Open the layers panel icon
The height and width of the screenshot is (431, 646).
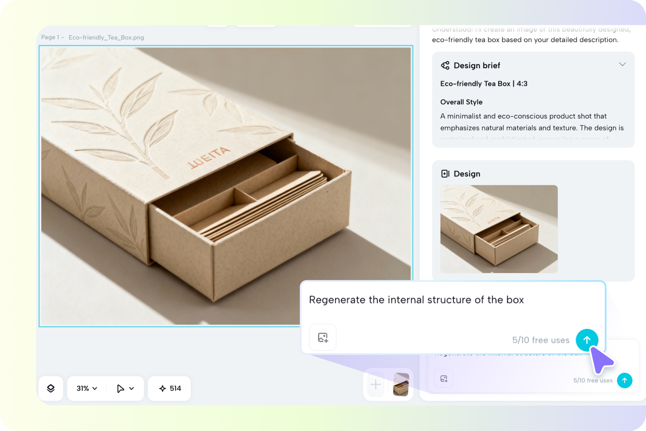pos(51,389)
